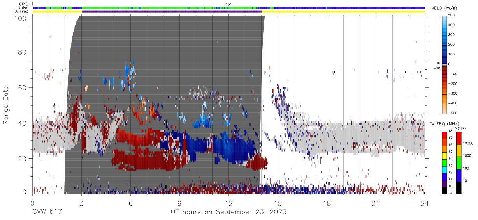Image resolution: width=478 pixels, height=220 pixels.
Task: Click hour "24" on the UT time axis
Action: tap(425, 203)
